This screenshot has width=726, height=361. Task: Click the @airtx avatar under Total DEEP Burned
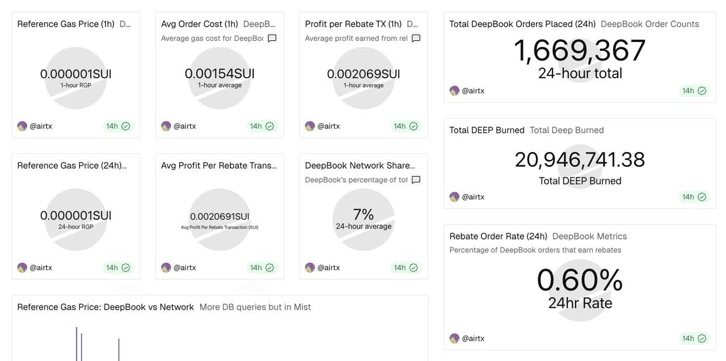coord(454,196)
